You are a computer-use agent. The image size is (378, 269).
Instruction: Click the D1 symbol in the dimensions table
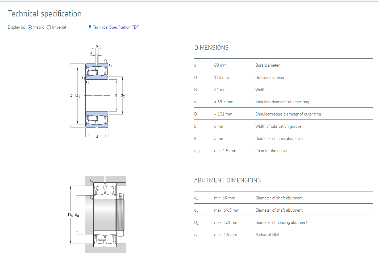click(196, 114)
